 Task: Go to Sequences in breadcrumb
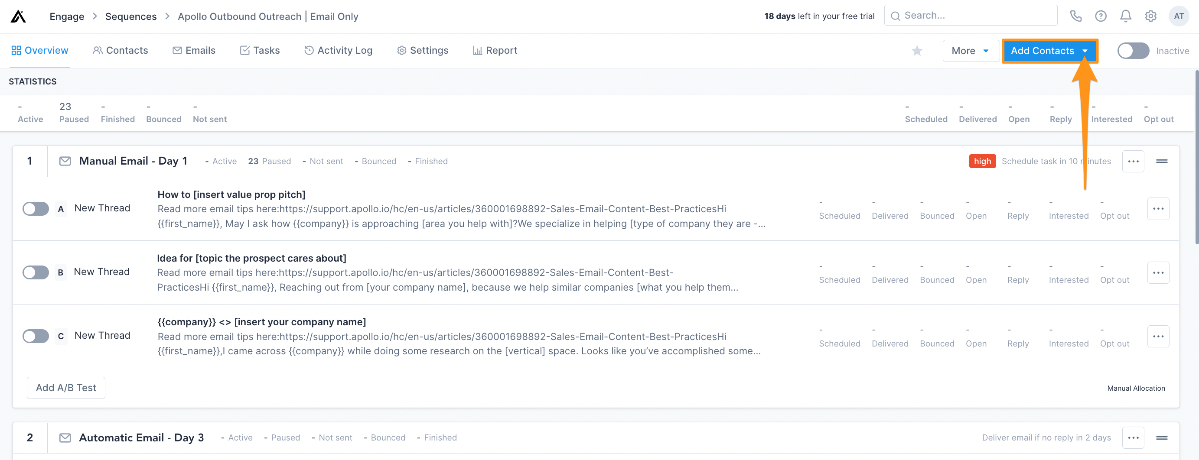coord(131,16)
